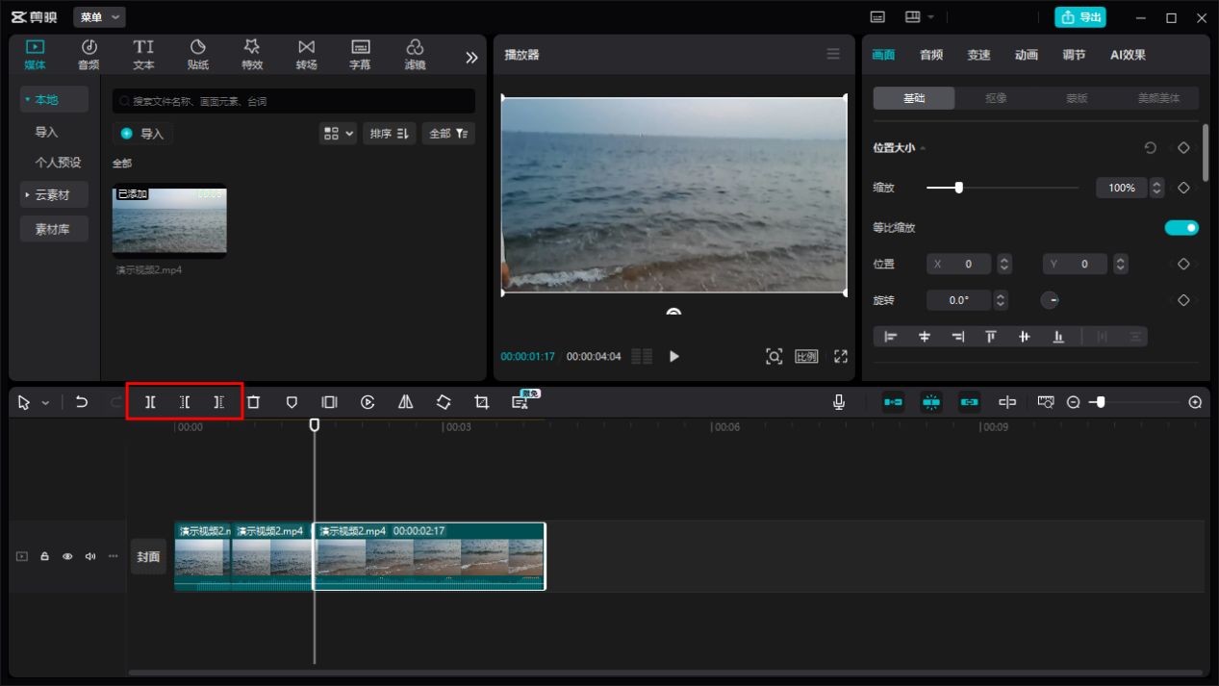This screenshot has width=1219, height=686.
Task: Undo the last action with Undo arrow
Action: [x=82, y=402]
